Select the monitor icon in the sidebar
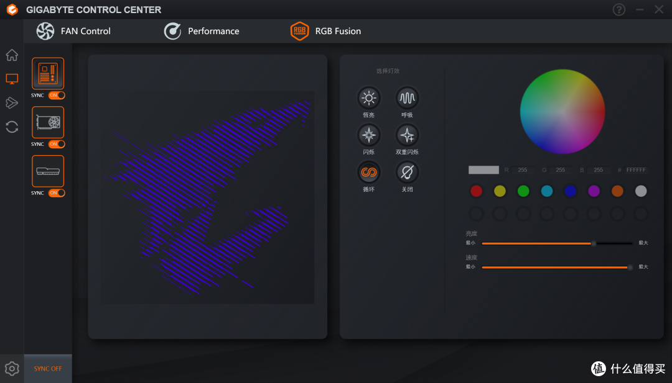Image resolution: width=672 pixels, height=383 pixels. (x=12, y=79)
